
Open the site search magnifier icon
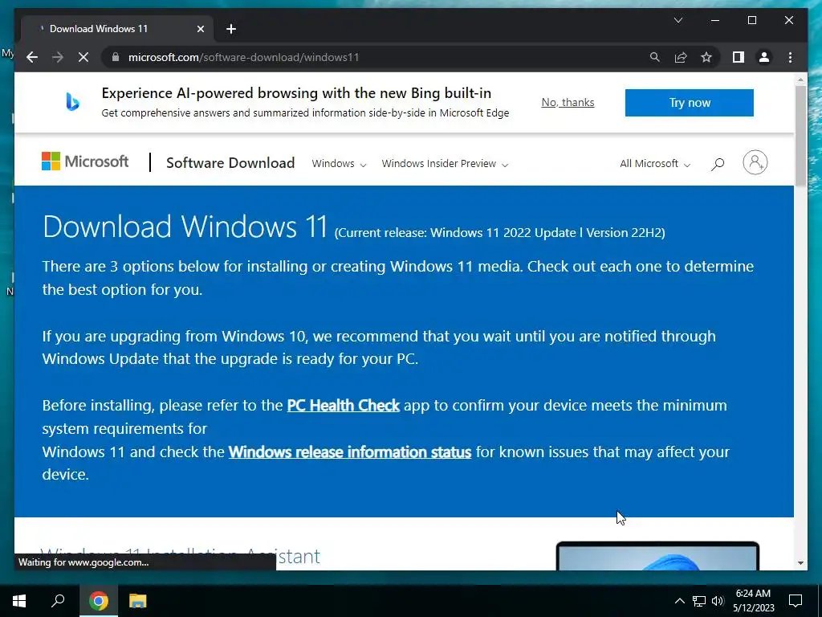pos(718,164)
